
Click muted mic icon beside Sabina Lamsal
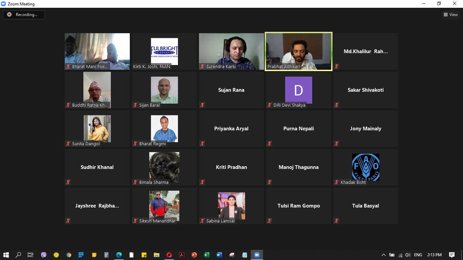coord(202,221)
